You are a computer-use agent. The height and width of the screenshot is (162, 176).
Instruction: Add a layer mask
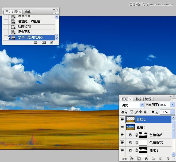139,159
